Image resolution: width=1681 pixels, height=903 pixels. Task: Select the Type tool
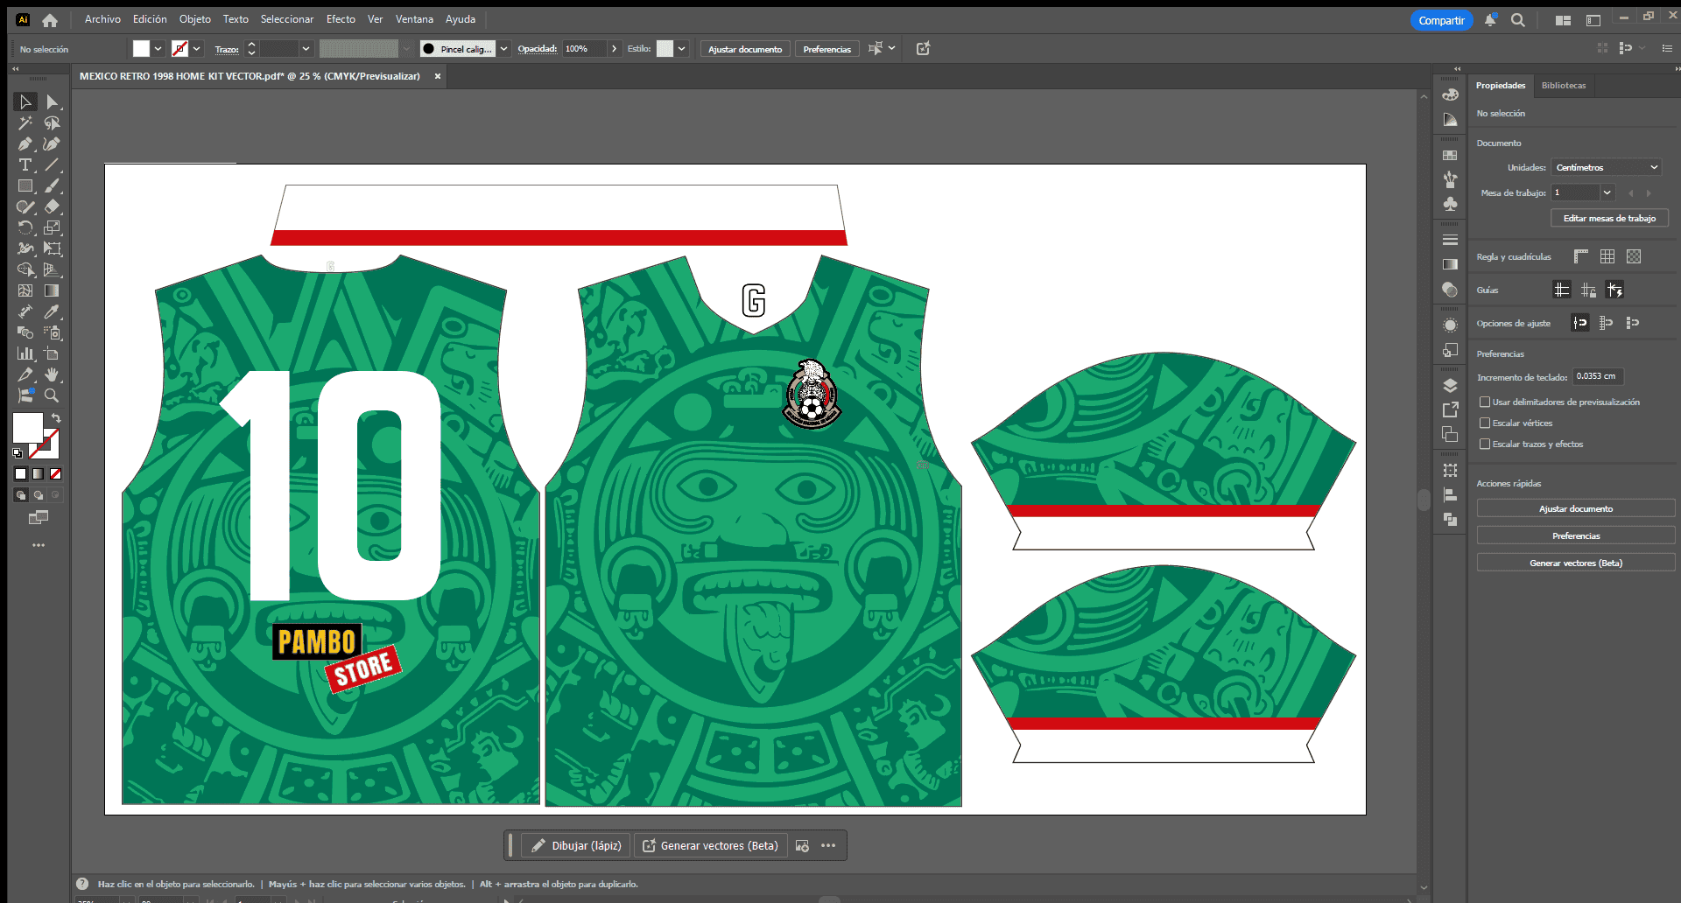pyautogui.click(x=25, y=165)
